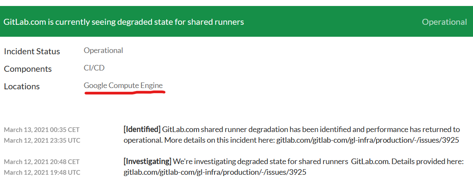Open the gl-infra production link in Investigating update
This screenshot has height=185, width=473.
coord(215,172)
